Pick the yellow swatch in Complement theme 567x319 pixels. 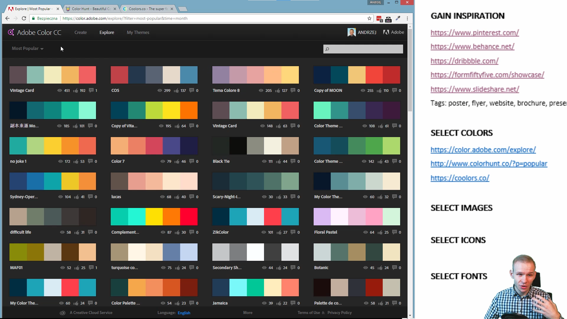[x=154, y=217]
